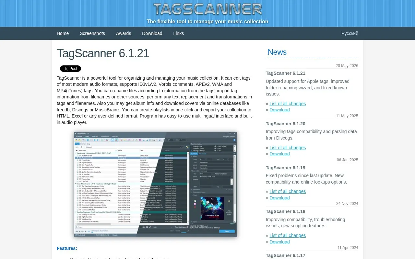Click the date '11 May 2025'
Image resolution: width=415 pixels, height=259 pixels.
(347, 116)
